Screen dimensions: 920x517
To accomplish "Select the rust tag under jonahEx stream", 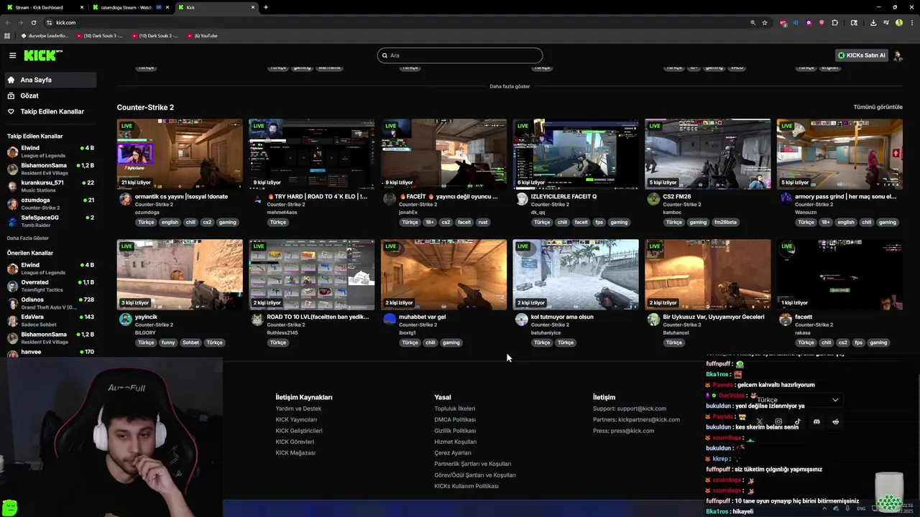I will pos(482,222).
